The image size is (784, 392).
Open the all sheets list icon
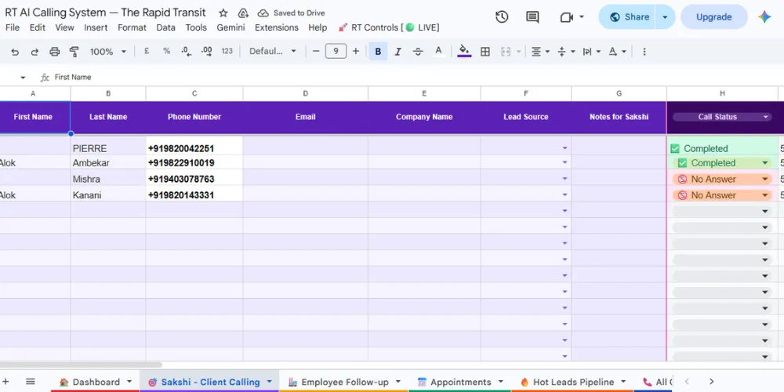tap(31, 382)
